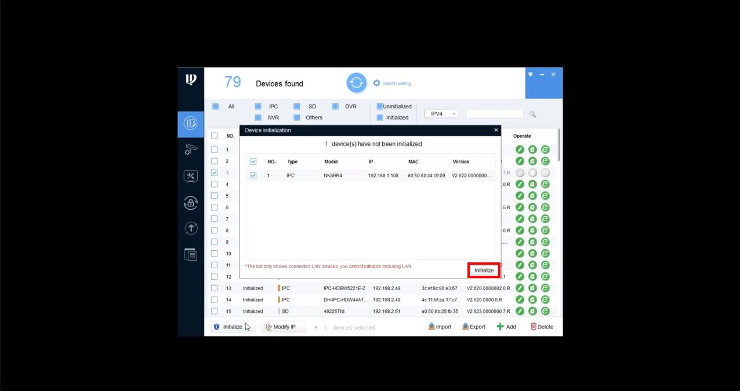Click web browser icon in row 12
740x391 pixels.
545,276
